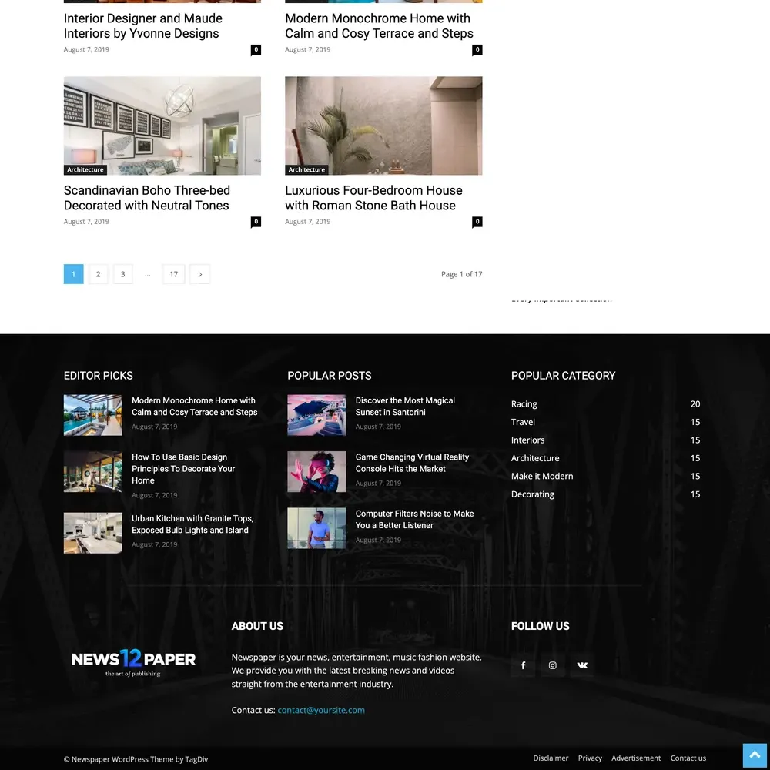Click the contact@yoursite.com email link

pos(321,710)
